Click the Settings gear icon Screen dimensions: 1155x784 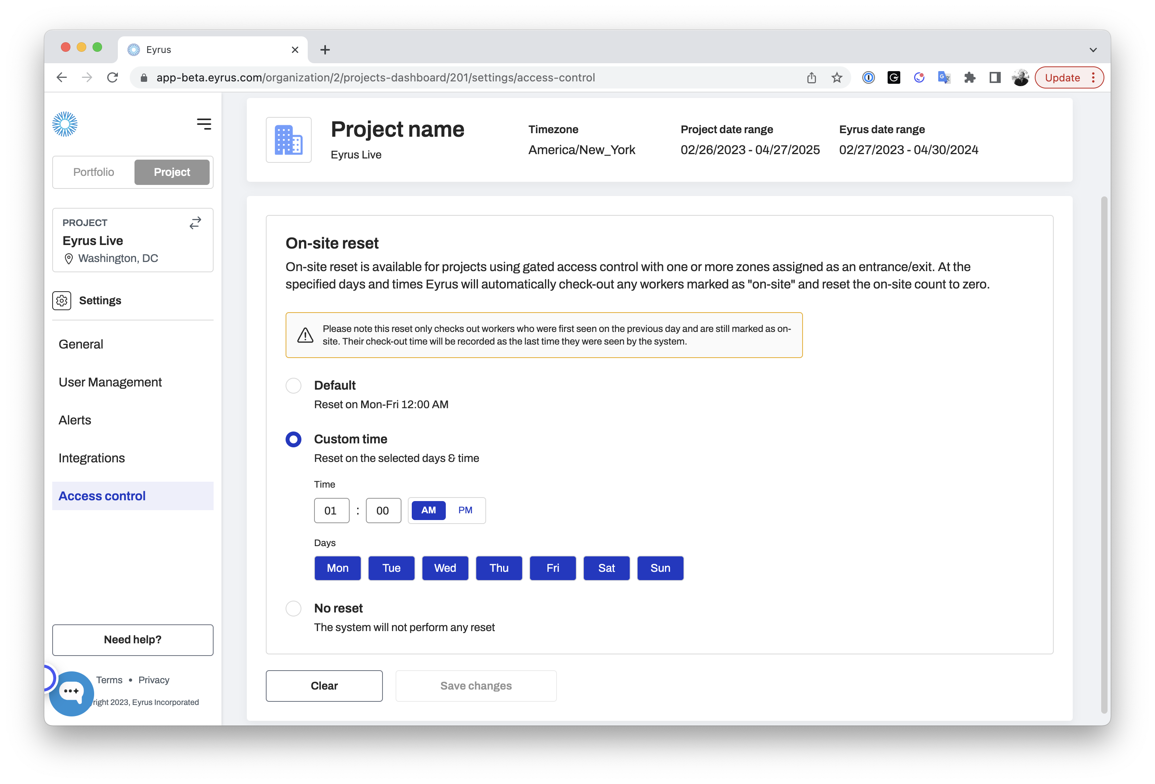coord(62,301)
